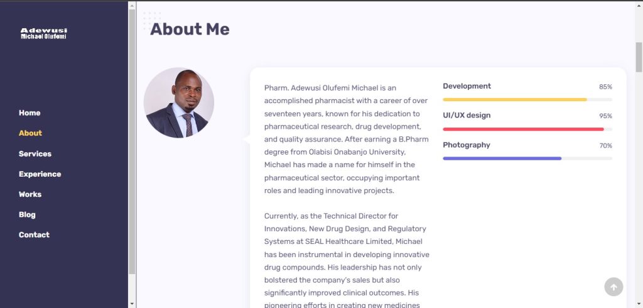This screenshot has width=643, height=308.
Task: Click the Adewusi Michael Olufemi logo
Action: (43, 33)
